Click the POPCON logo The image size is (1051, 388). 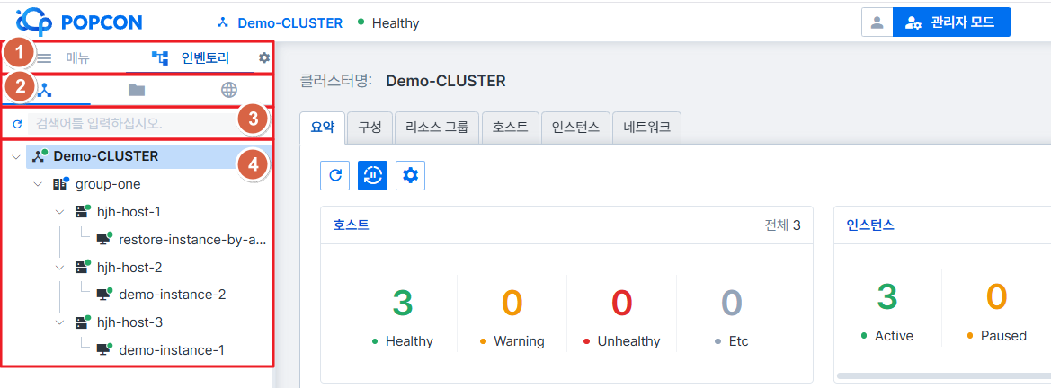79,22
